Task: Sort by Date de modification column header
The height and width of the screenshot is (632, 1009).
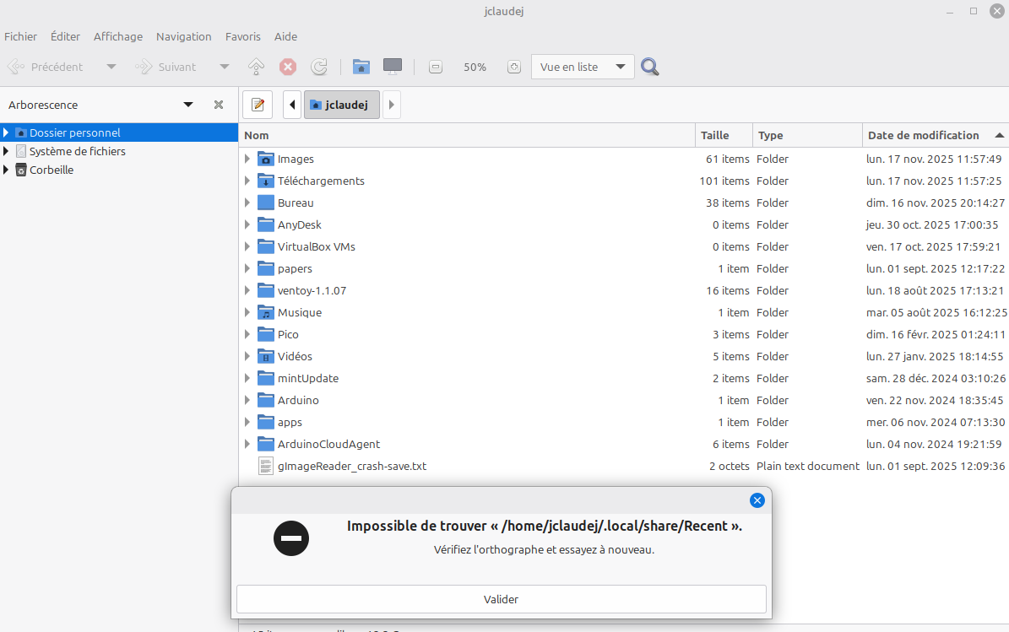Action: click(936, 136)
